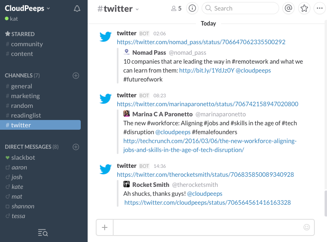Click Marina C A Paronetto's profile picture

coord(127,114)
